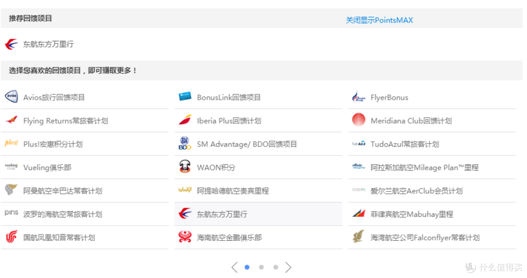Click 阿拉斯加航空Mileage Plan里程 text
The height and width of the screenshot is (278, 527).
click(x=424, y=167)
